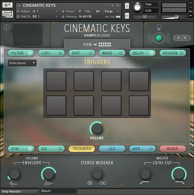Click the Effects field in status bar
The width and height of the screenshot is (194, 195).
coord(58,191)
